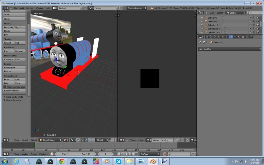The width and height of the screenshot is (264, 165).
Task: Open the Add menu in the top bar
Action: tap(22, 8)
